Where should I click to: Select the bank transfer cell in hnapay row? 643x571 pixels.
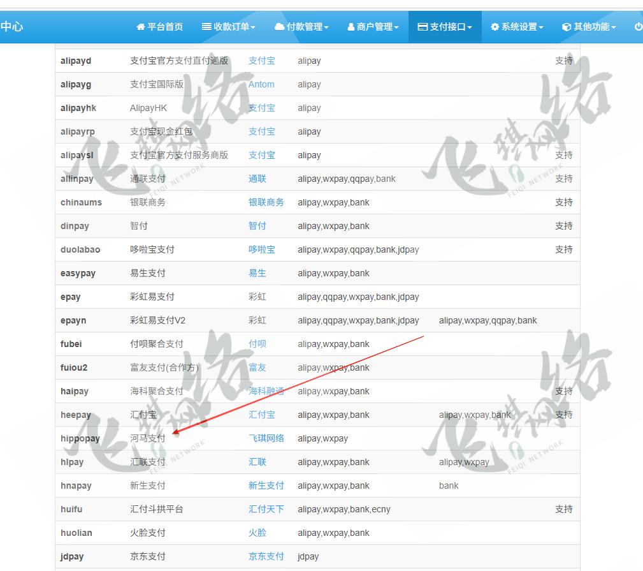coord(449,486)
